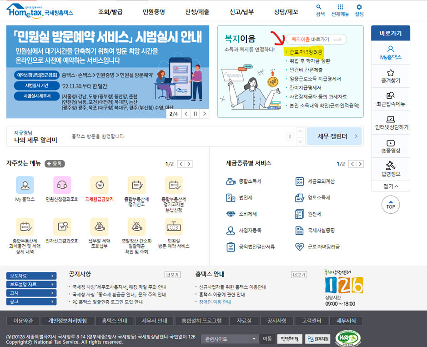This screenshot has width=427, height=347.
Task: Go to next 자주찾는 메뉴 page
Action: click(x=189, y=164)
